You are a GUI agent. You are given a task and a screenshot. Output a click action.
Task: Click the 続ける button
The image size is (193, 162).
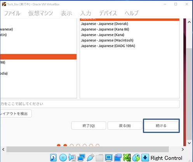click(161, 126)
